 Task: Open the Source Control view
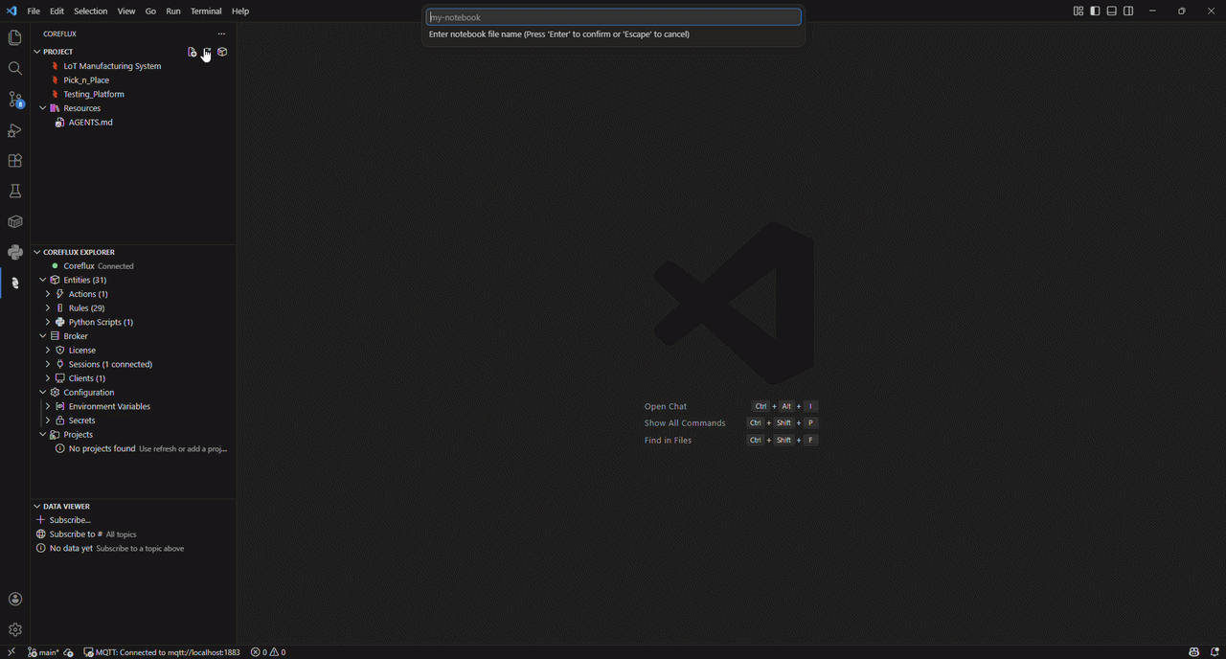coord(14,100)
